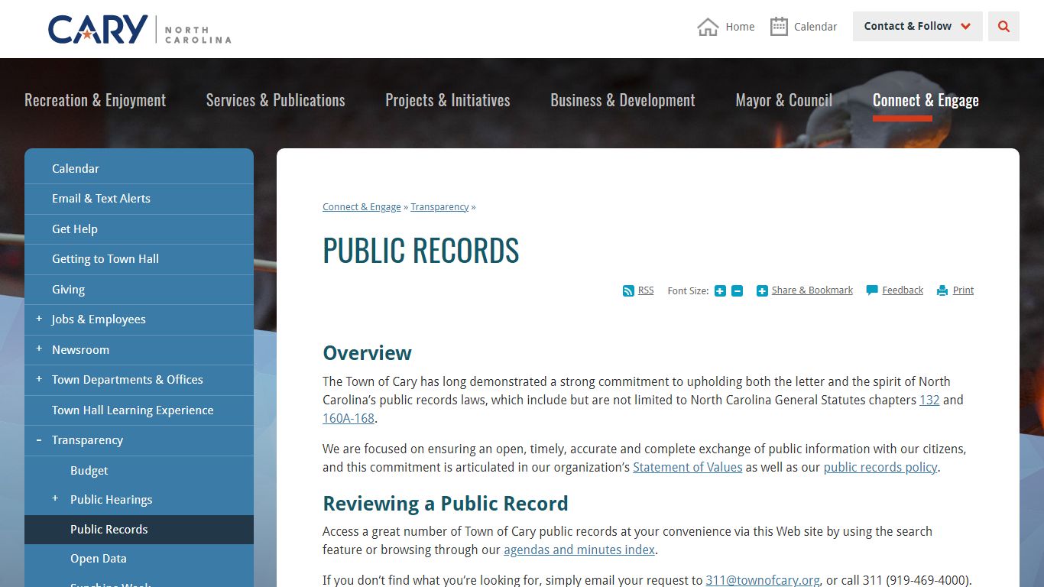
Task: Click the Reviewing a Public Record heading
Action: [446, 504]
